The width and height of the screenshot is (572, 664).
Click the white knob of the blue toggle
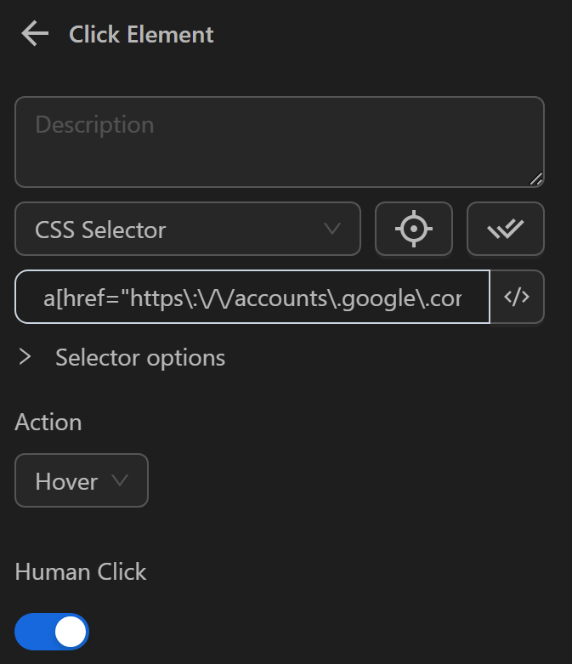click(71, 632)
